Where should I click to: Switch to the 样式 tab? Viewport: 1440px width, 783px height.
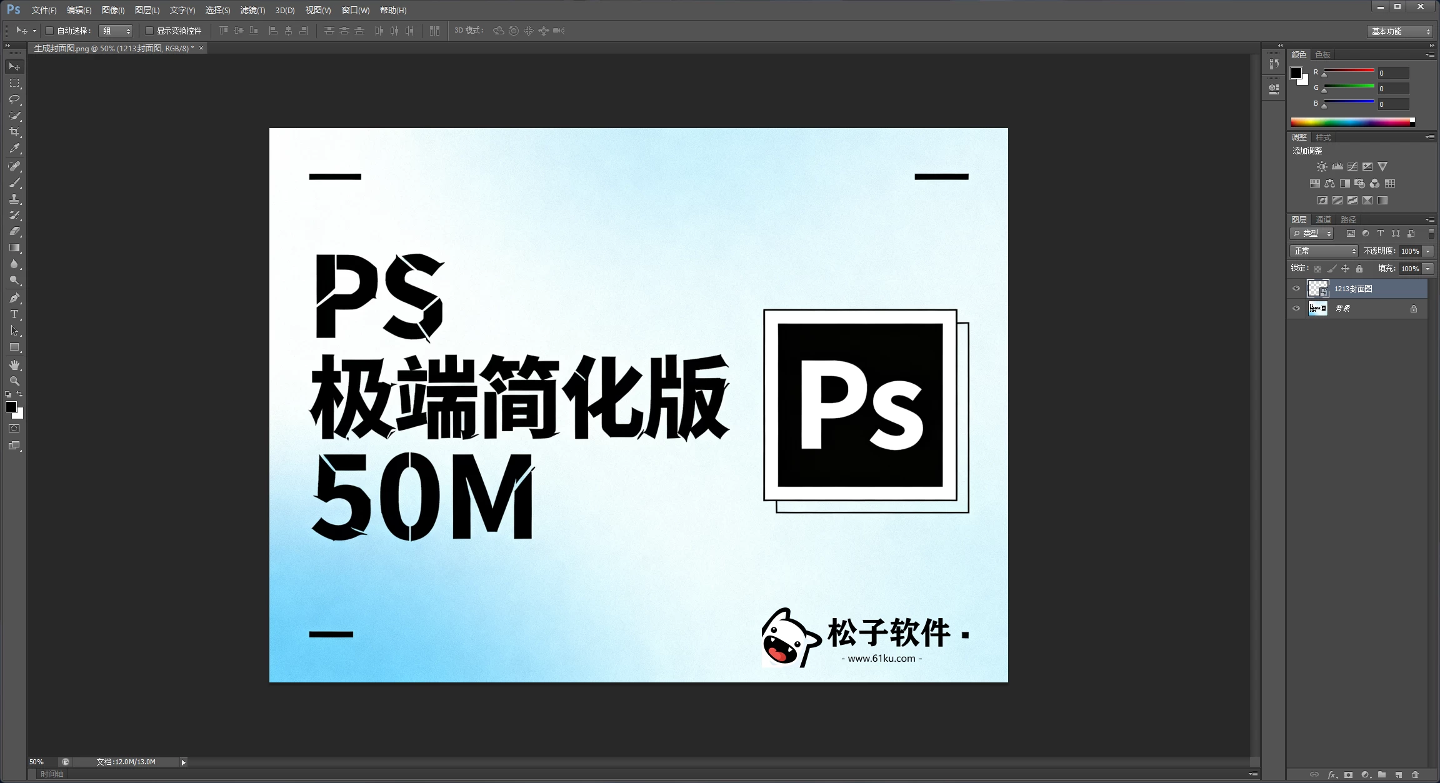1323,137
